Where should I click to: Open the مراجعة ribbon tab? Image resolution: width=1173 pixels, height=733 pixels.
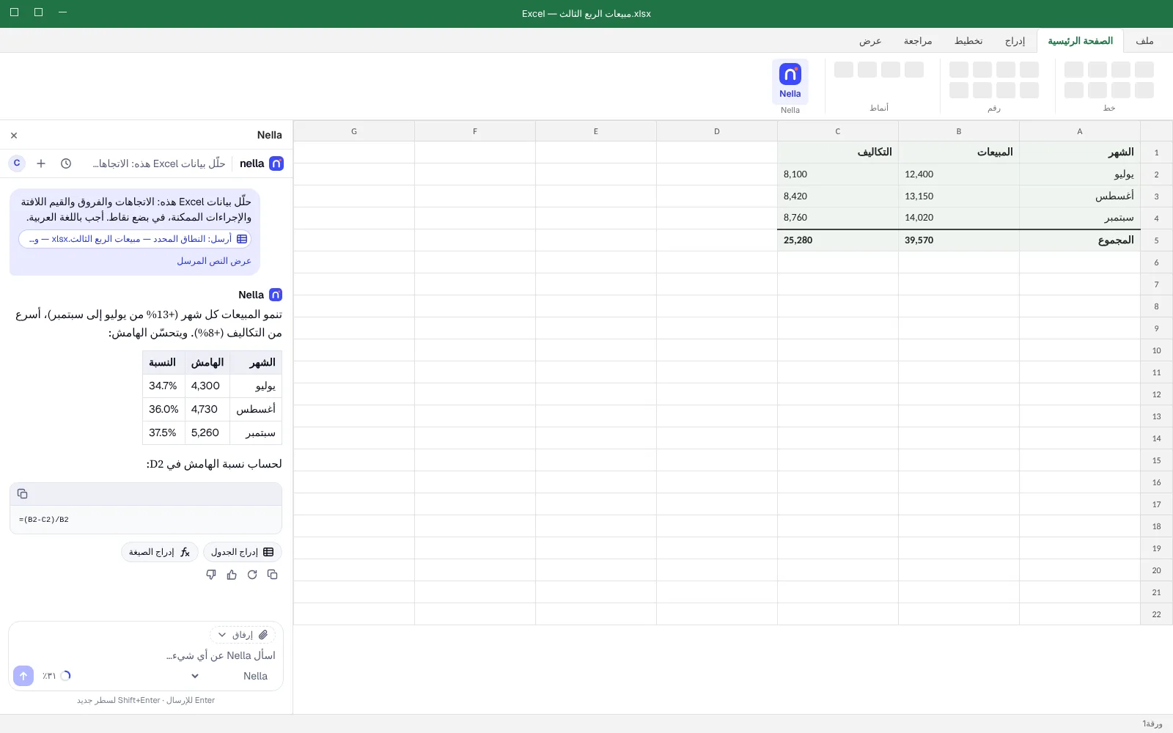(918, 41)
